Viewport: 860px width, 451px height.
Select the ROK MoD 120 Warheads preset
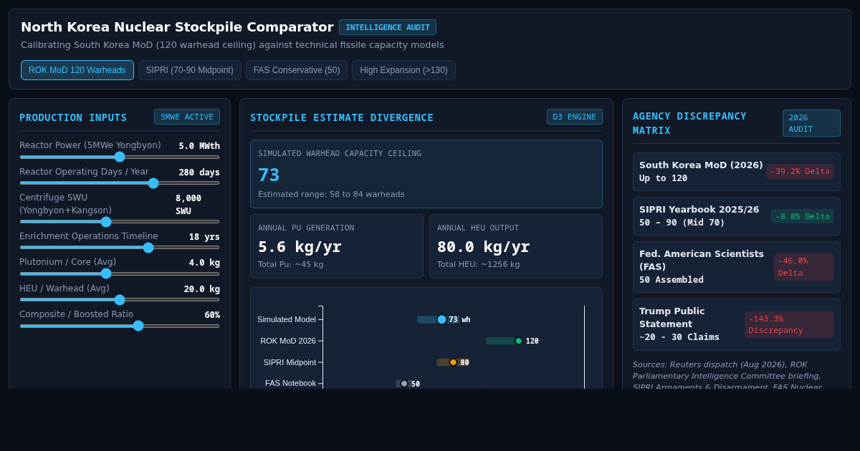click(77, 70)
